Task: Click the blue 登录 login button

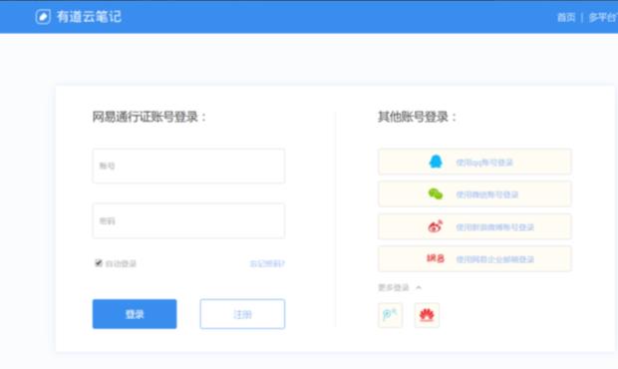Action: pyautogui.click(x=135, y=314)
